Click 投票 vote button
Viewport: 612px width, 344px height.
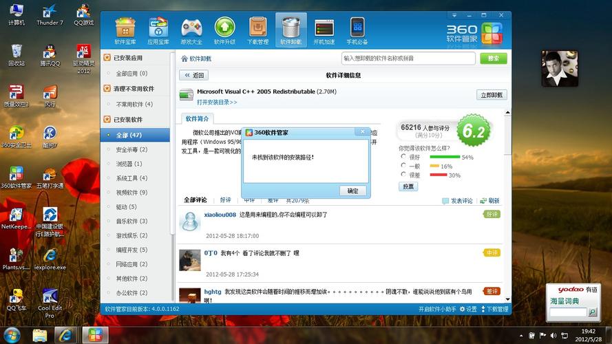click(408, 186)
